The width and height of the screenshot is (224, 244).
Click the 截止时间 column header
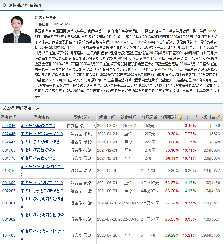128,117
